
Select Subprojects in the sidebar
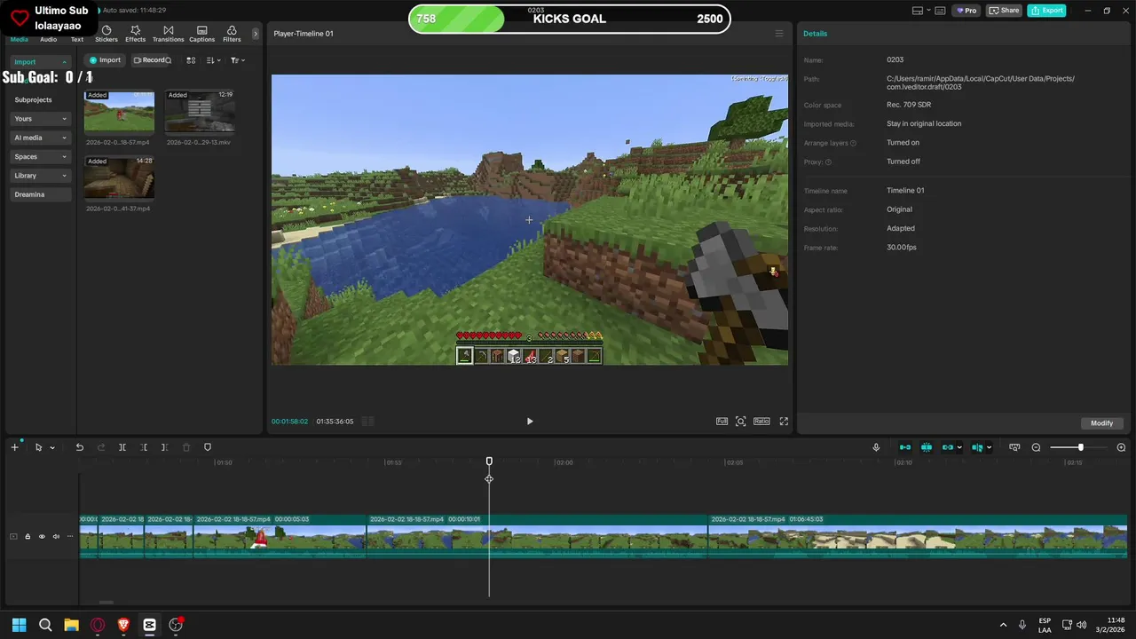(x=33, y=99)
